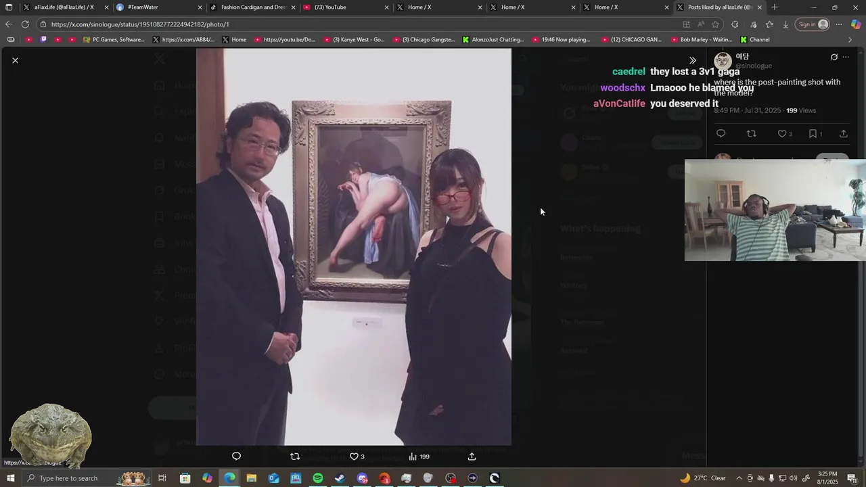This screenshot has height=487, width=866.
Task: Like the post in right panel heart icon
Action: 784,134
